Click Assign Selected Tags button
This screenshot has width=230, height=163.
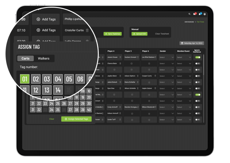coord(76,119)
